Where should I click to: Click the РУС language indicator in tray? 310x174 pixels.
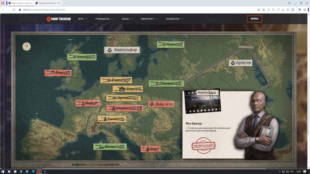(x=292, y=171)
